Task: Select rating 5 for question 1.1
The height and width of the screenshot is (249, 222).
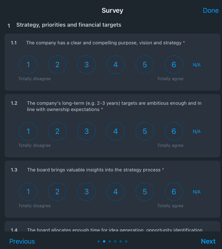Action: (x=145, y=65)
